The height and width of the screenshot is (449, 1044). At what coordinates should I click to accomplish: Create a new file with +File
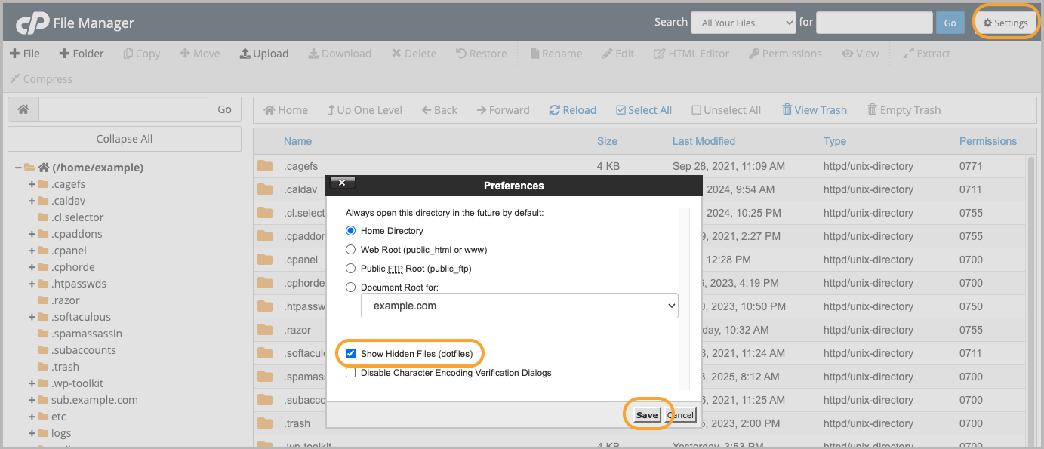click(x=25, y=54)
